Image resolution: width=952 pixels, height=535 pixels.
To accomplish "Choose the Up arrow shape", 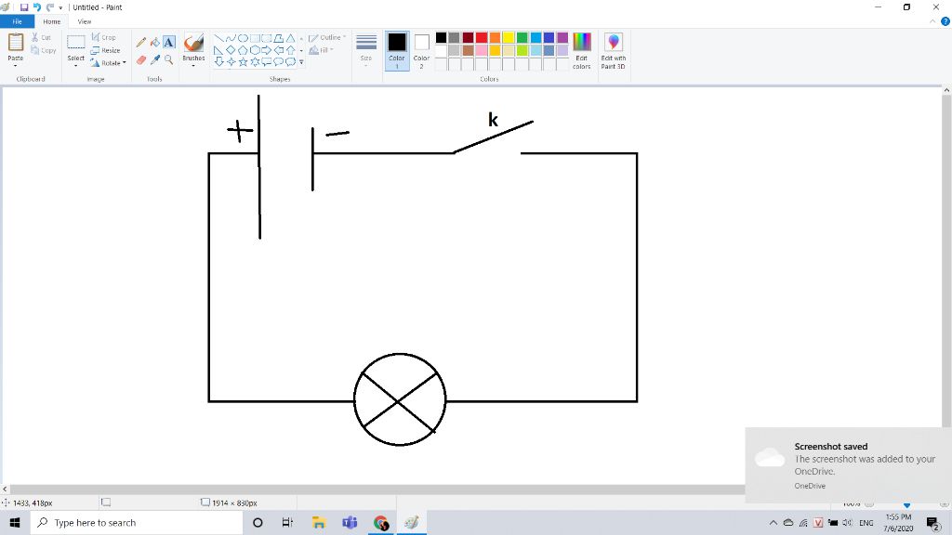I will [291, 50].
